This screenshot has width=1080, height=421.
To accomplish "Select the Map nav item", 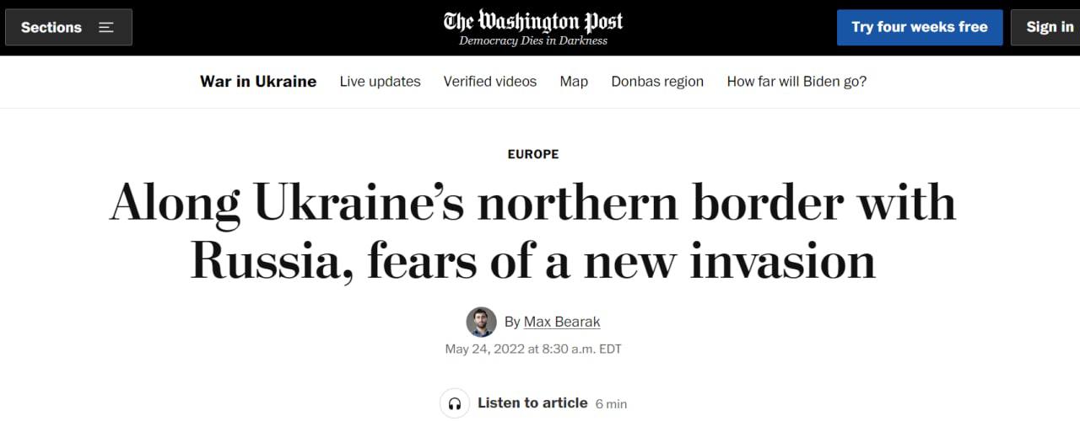I will point(574,82).
